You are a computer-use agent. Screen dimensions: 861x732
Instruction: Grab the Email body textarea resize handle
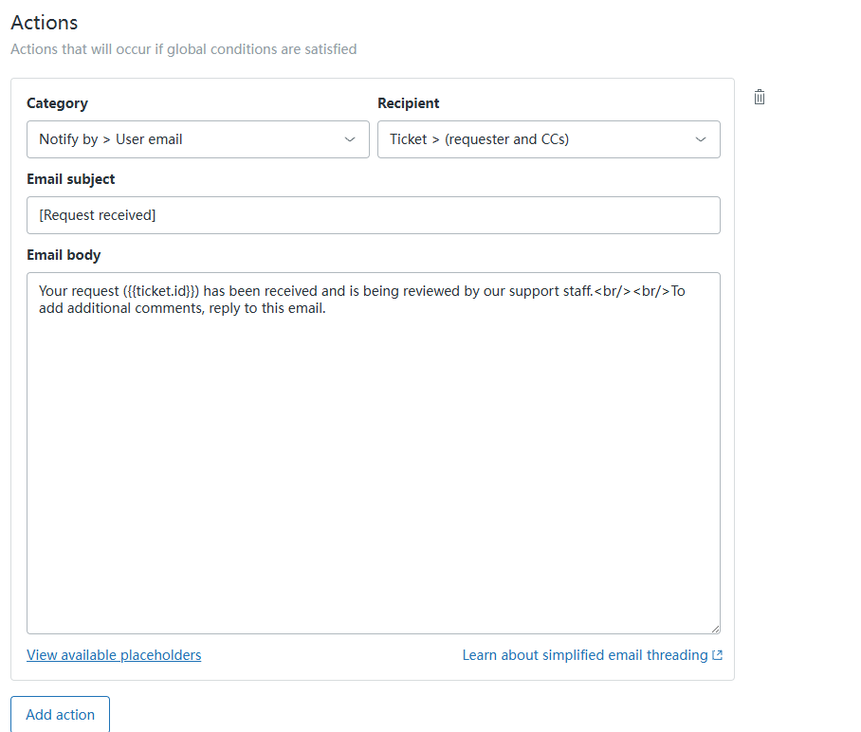click(x=714, y=628)
